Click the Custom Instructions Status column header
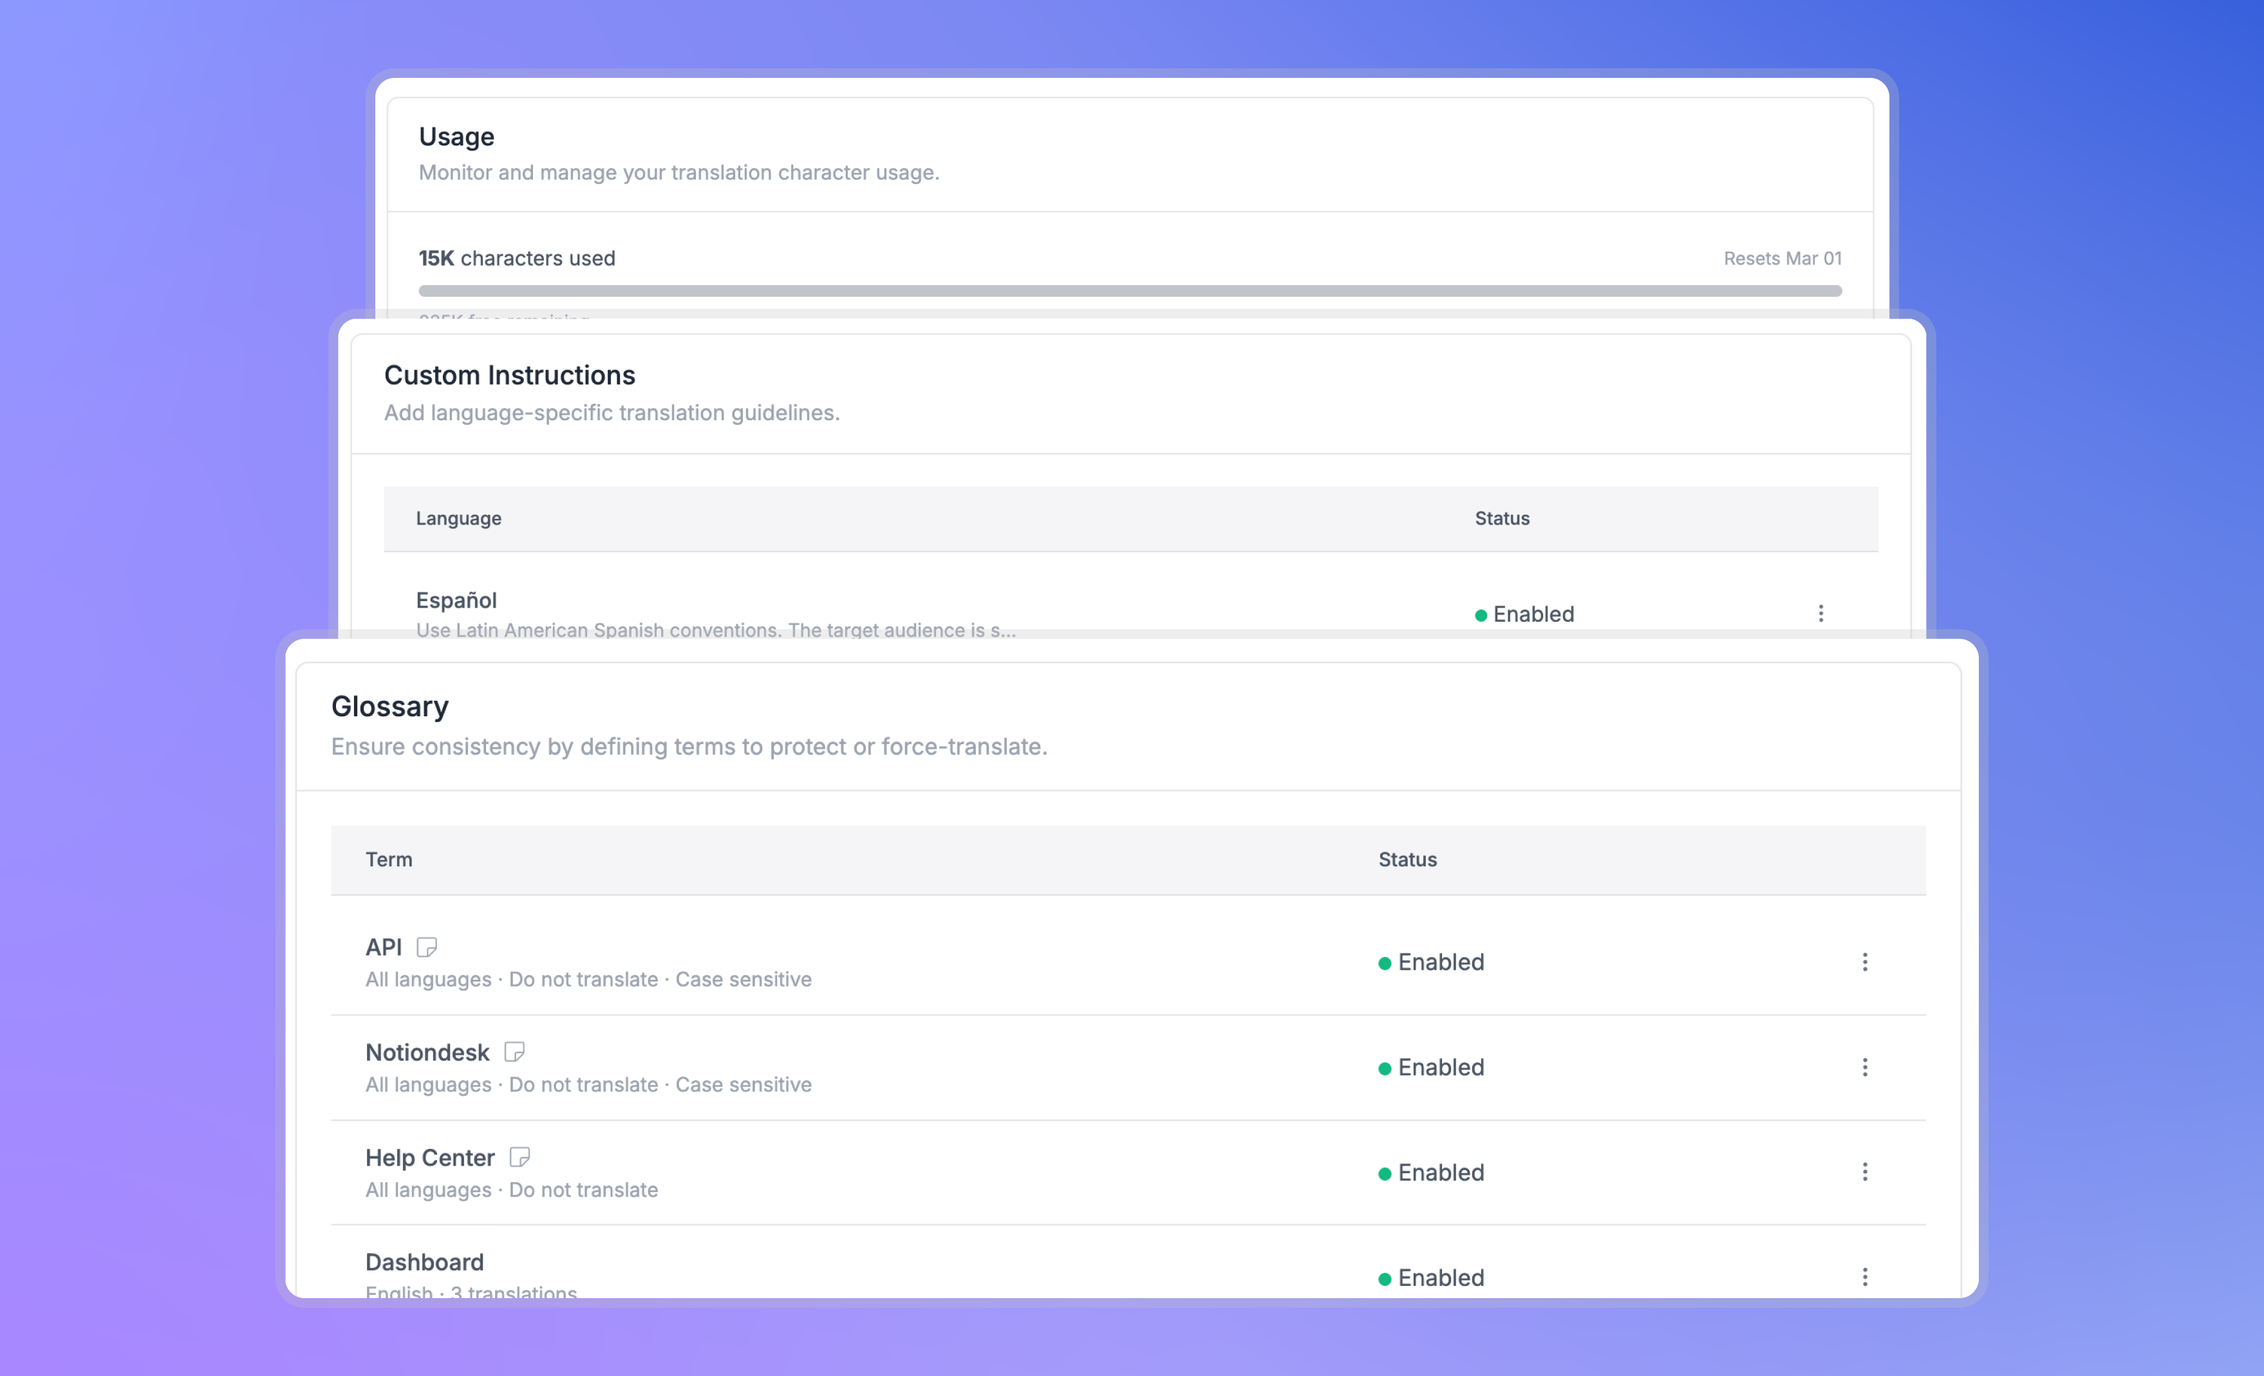The height and width of the screenshot is (1376, 2264). click(1501, 518)
